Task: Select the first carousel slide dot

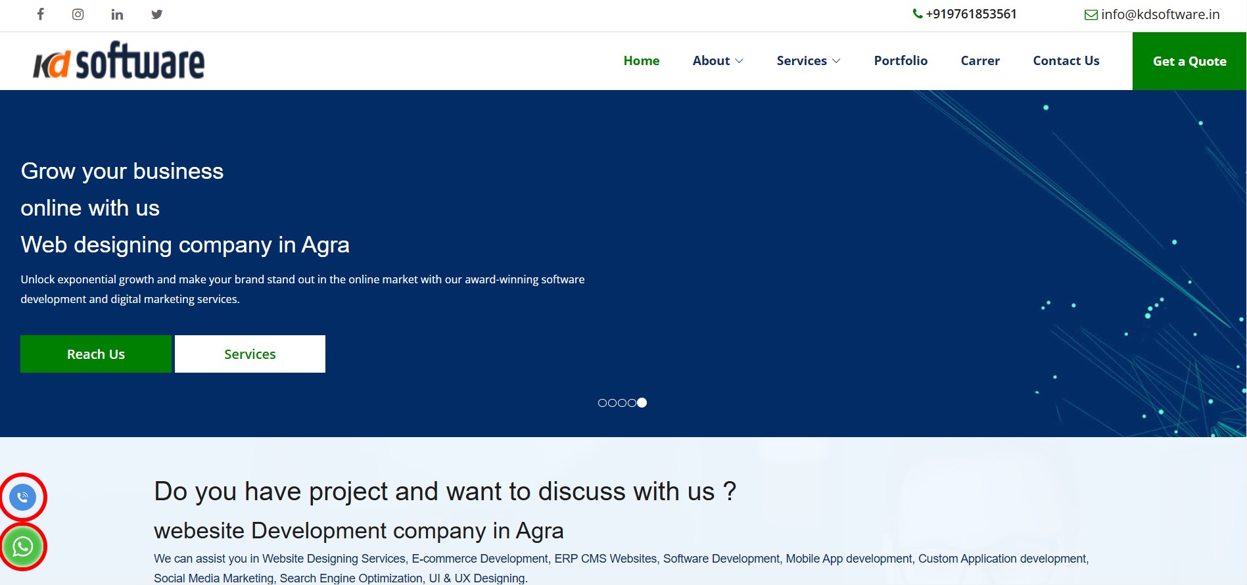Action: tap(602, 403)
